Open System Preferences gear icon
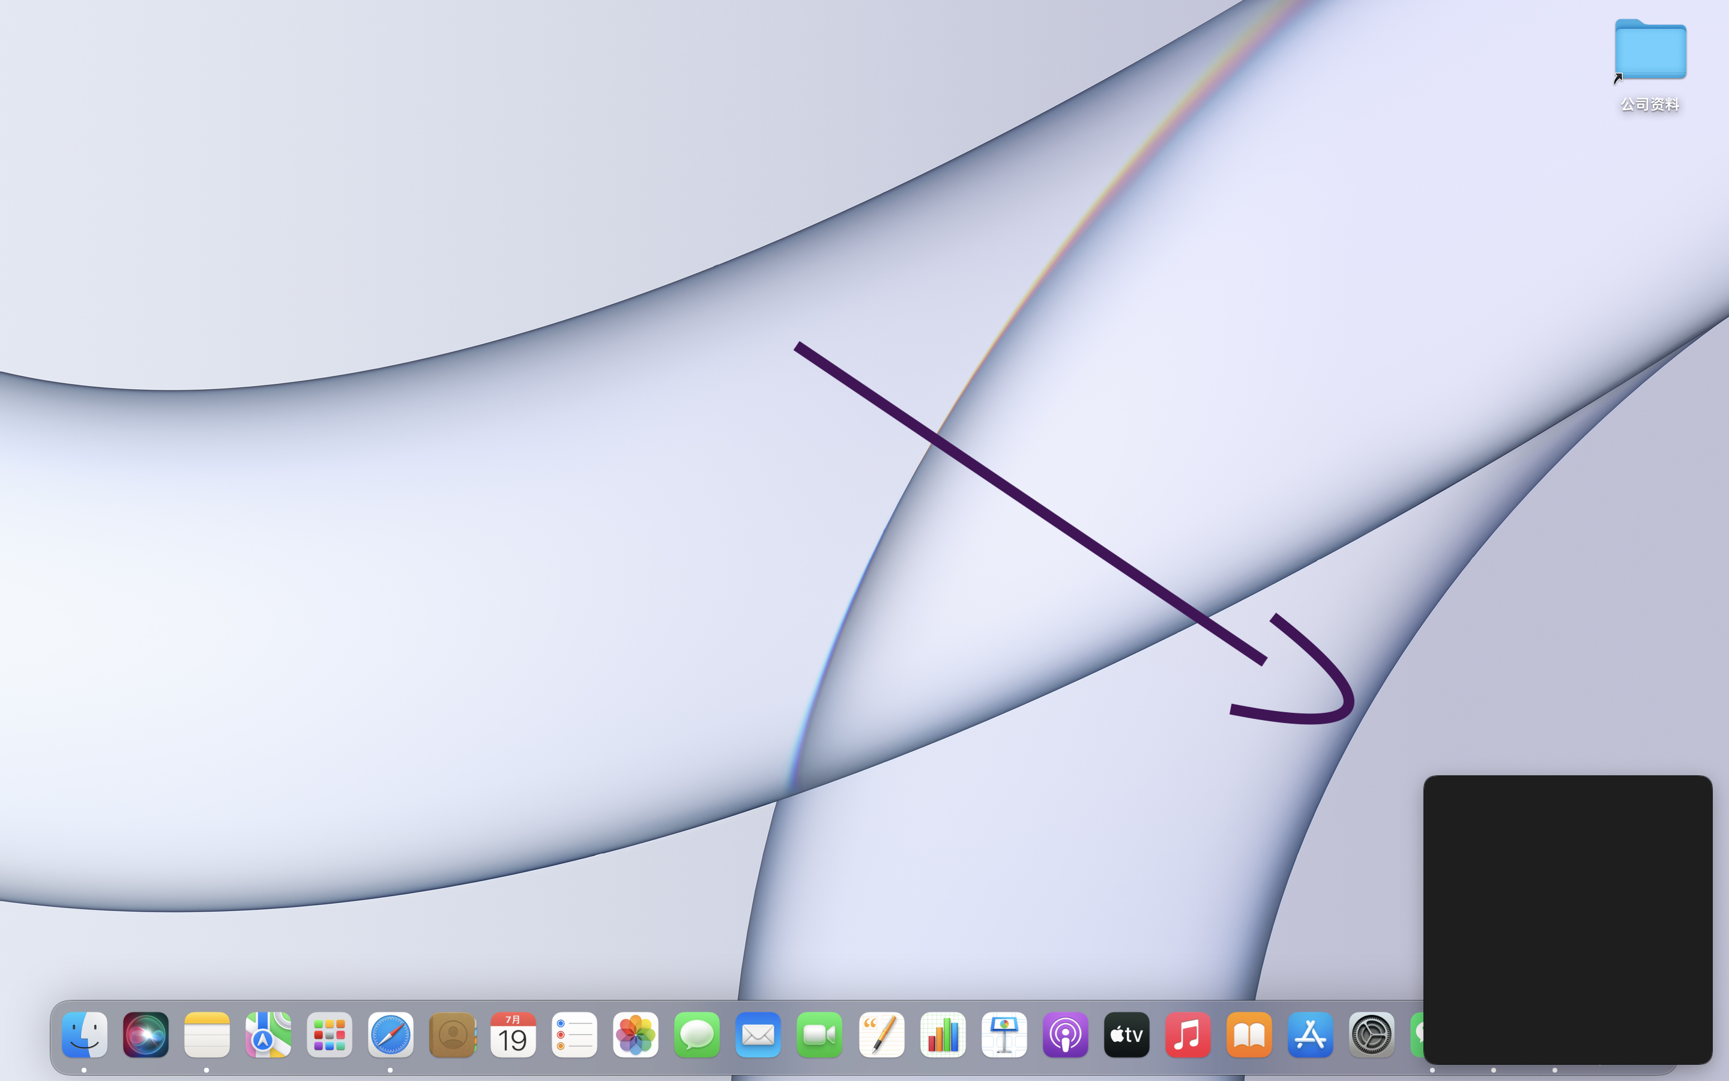This screenshot has height=1081, width=1729. tap(1371, 1035)
